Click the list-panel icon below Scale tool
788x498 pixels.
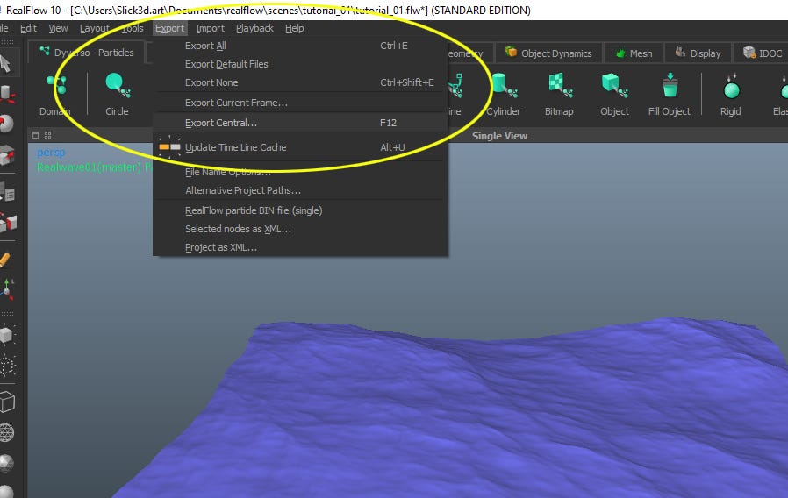pyautogui.click(x=7, y=192)
